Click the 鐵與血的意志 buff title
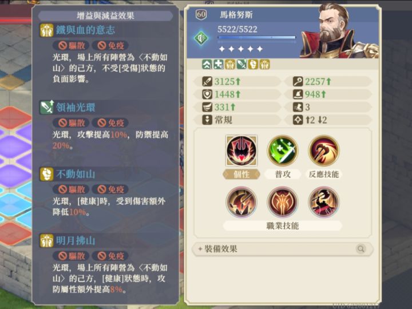Viewport: 412px width, 309px height. point(85,30)
